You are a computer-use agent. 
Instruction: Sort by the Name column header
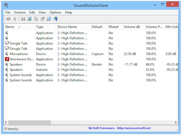tap(19, 27)
